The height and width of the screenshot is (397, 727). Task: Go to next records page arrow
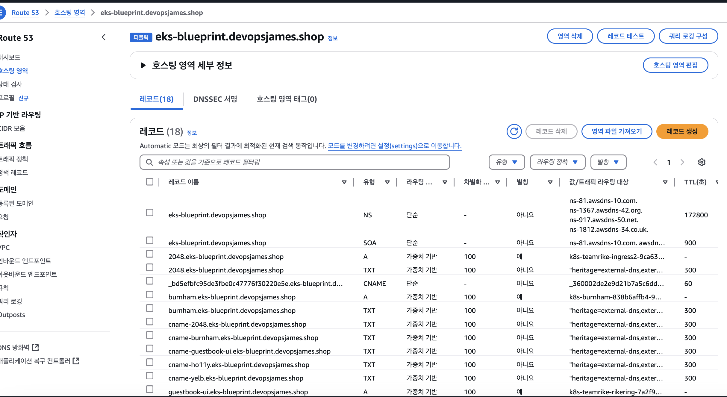(682, 162)
